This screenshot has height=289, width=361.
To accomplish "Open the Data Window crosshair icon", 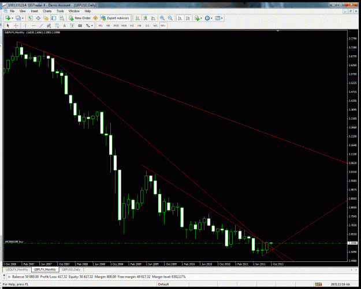I will [x=38, y=18].
